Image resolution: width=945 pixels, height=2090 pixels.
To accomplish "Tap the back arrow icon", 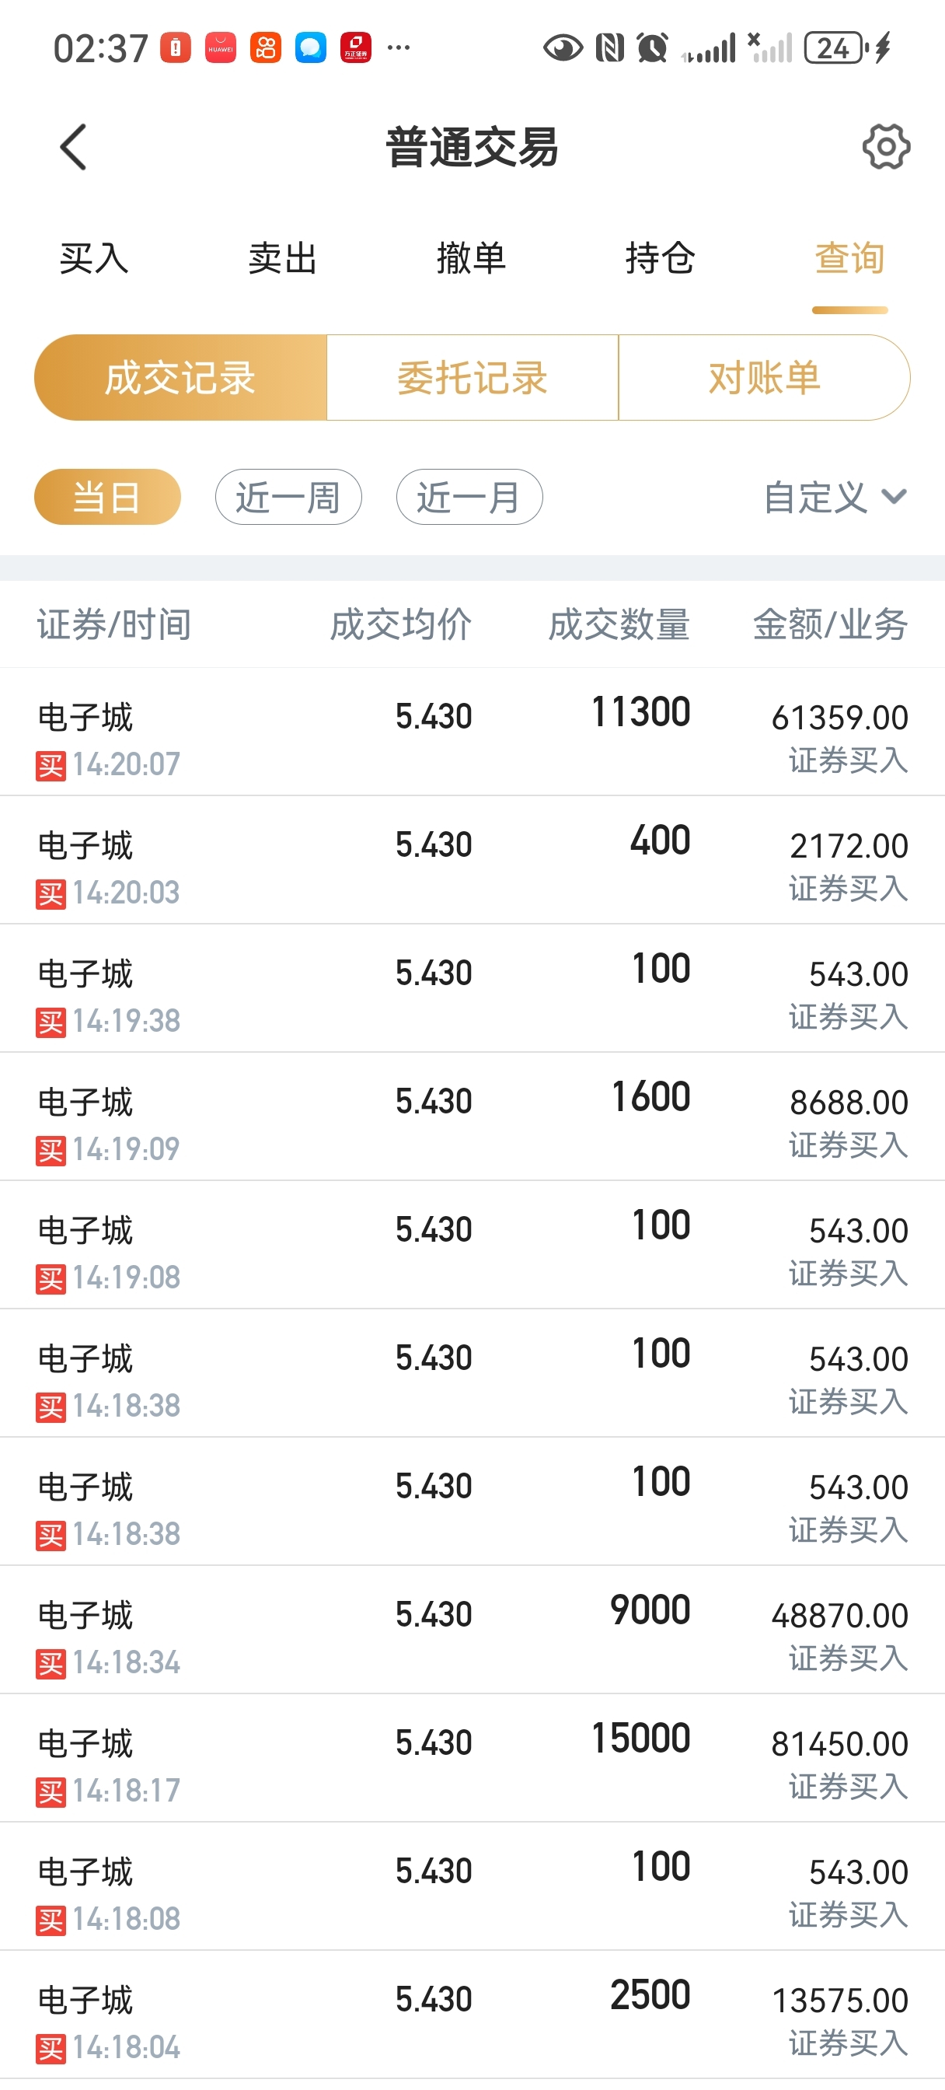I will (x=73, y=147).
